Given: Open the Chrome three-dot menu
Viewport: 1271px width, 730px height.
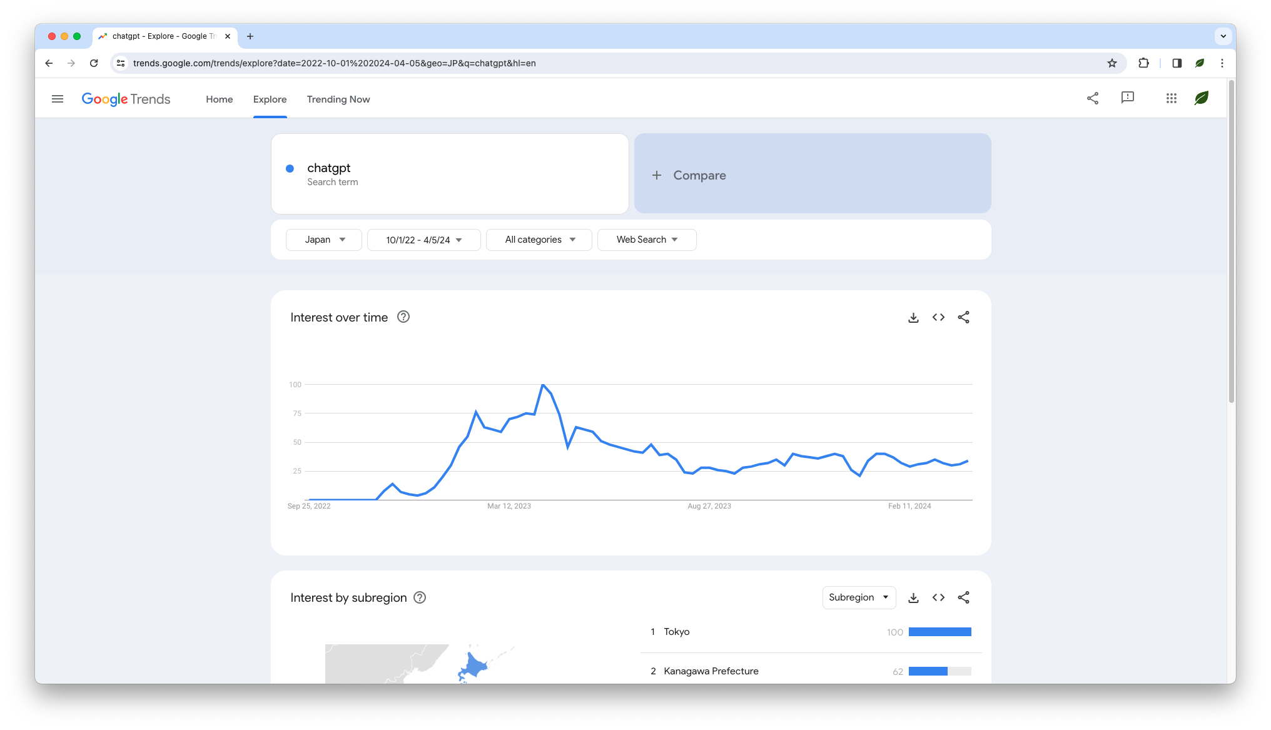Looking at the screenshot, I should (x=1222, y=63).
